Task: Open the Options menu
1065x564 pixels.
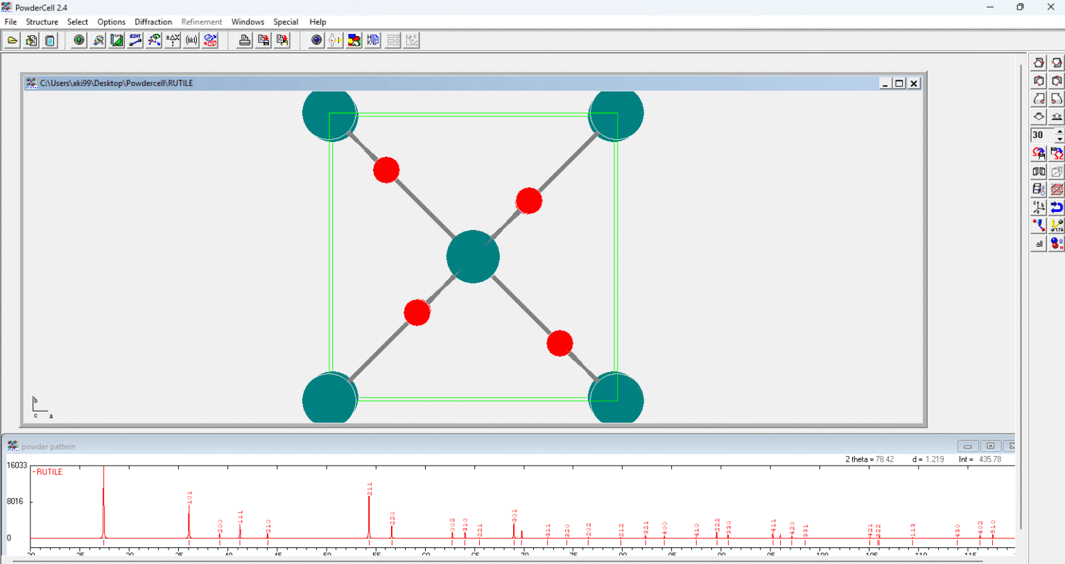Action: (111, 22)
